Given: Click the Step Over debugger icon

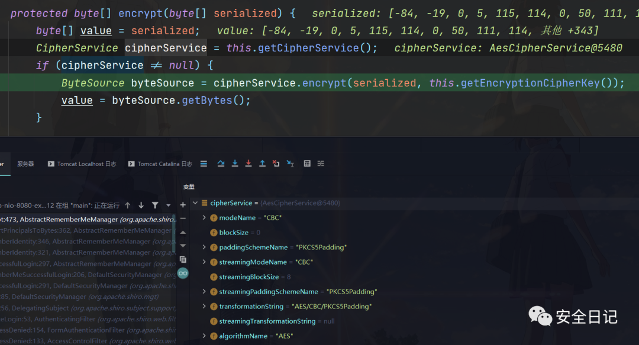Looking at the screenshot, I should click(221, 164).
